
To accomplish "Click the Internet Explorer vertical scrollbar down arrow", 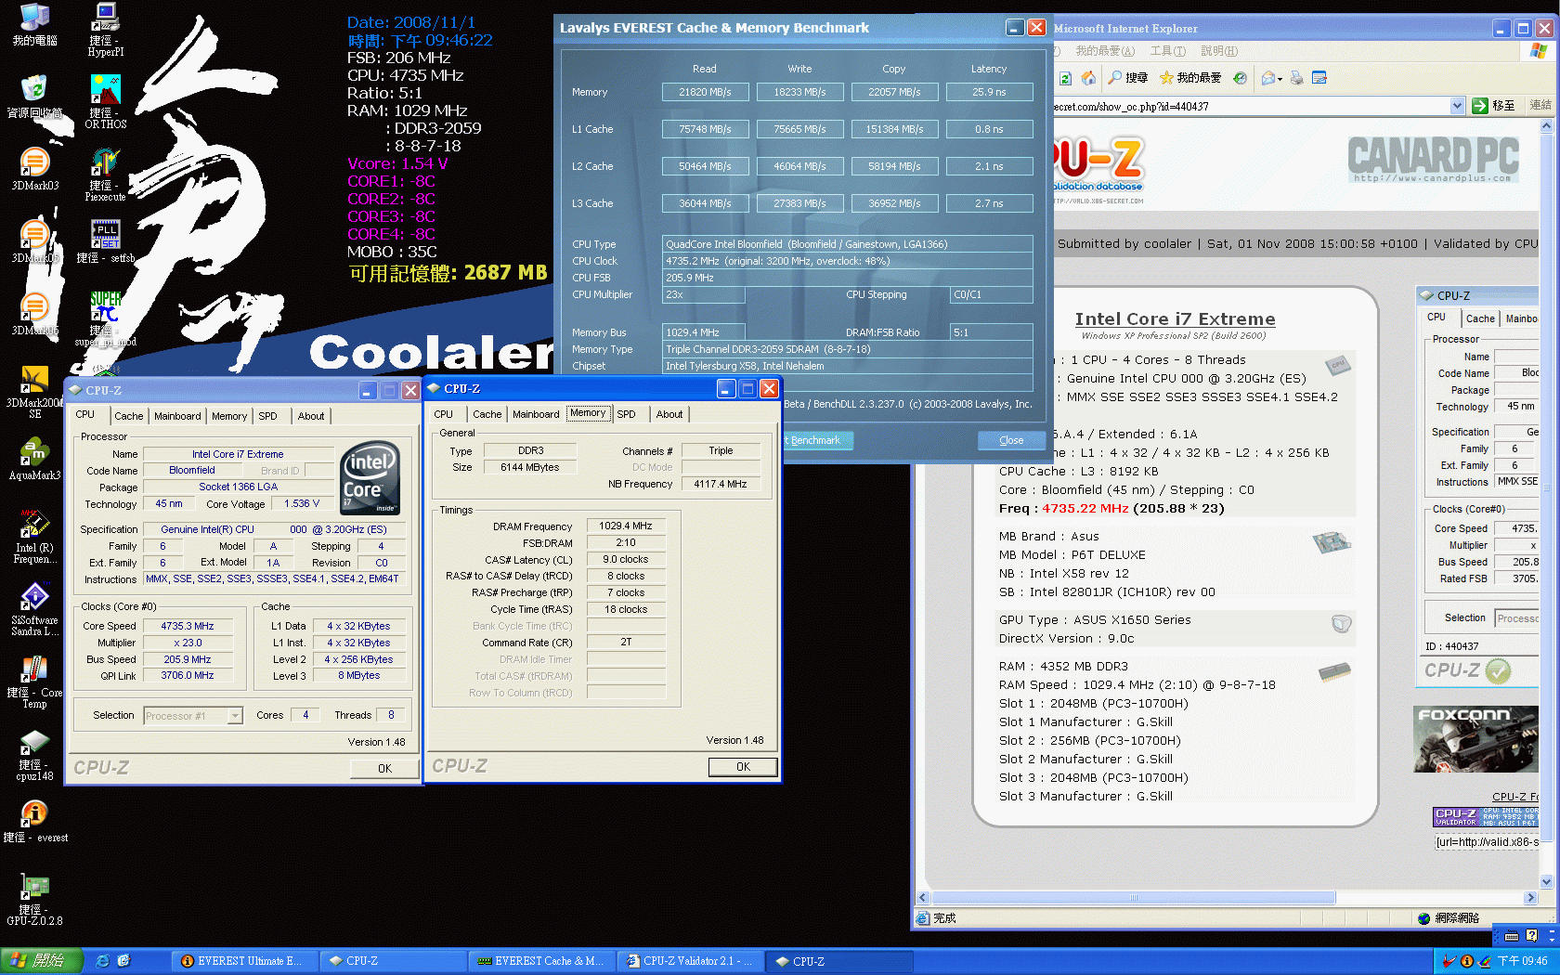I will pos(1546,882).
